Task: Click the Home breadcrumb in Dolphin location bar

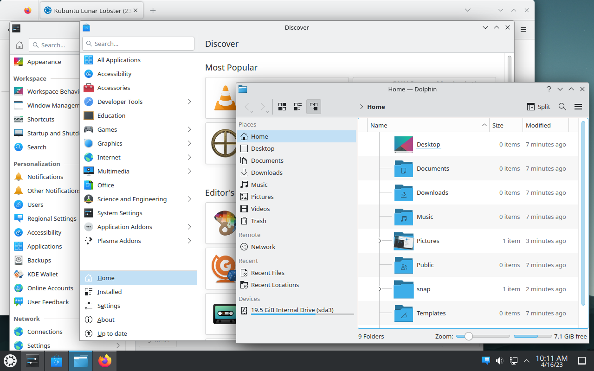Action: 376,107
